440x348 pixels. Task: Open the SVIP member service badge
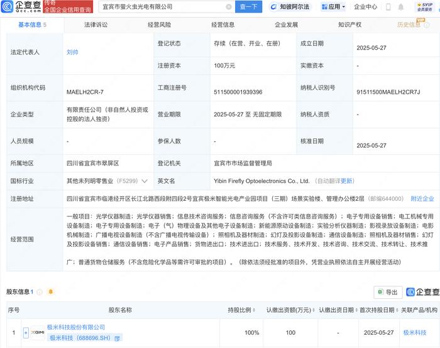424,7
